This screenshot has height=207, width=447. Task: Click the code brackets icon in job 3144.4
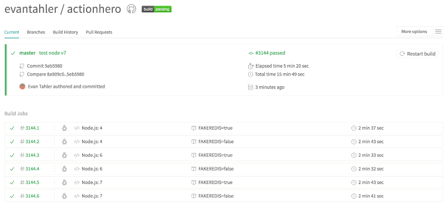[x=77, y=169]
